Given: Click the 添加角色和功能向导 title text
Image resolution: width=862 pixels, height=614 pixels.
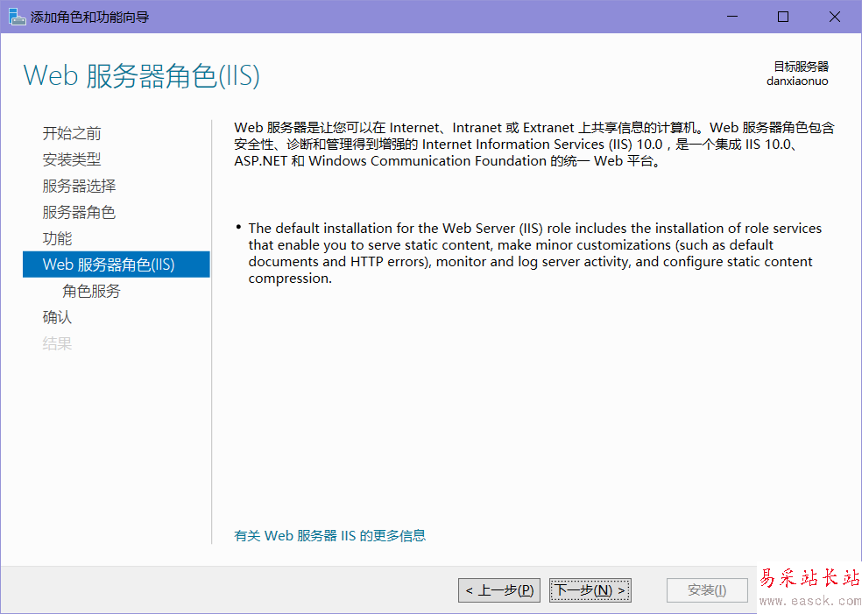Looking at the screenshot, I should (x=89, y=17).
